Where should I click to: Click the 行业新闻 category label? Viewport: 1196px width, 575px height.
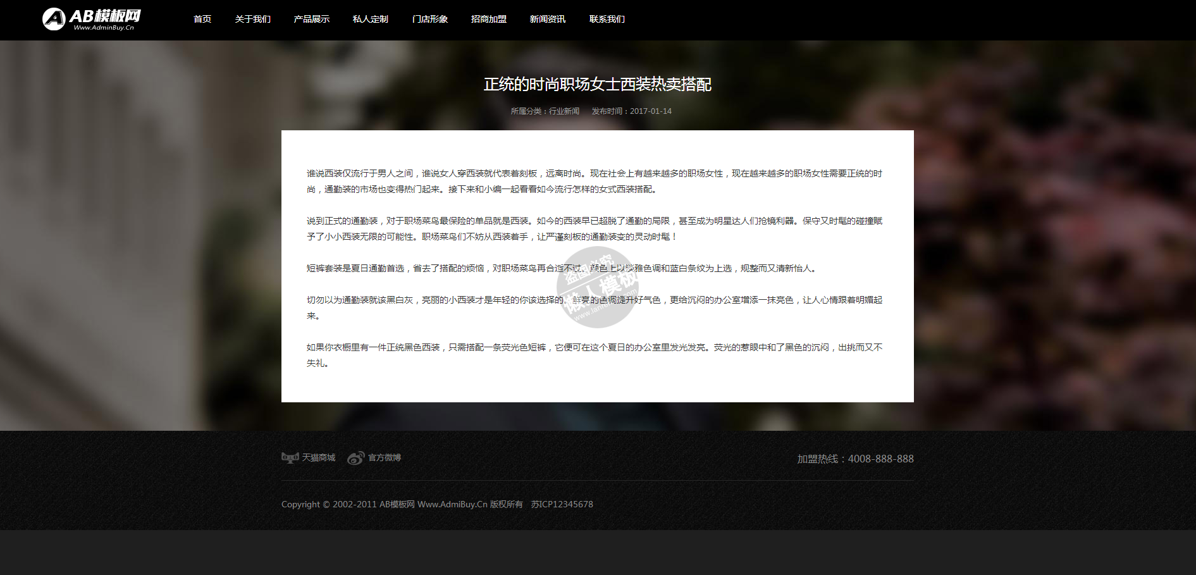click(564, 111)
